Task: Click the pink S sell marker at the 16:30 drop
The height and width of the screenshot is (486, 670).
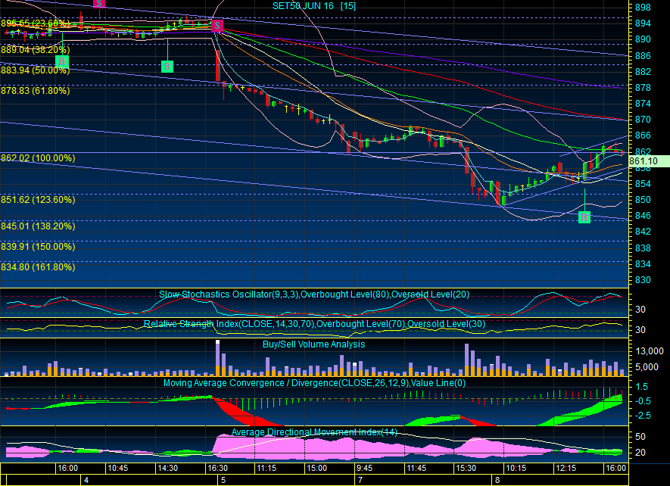Action: point(217,26)
